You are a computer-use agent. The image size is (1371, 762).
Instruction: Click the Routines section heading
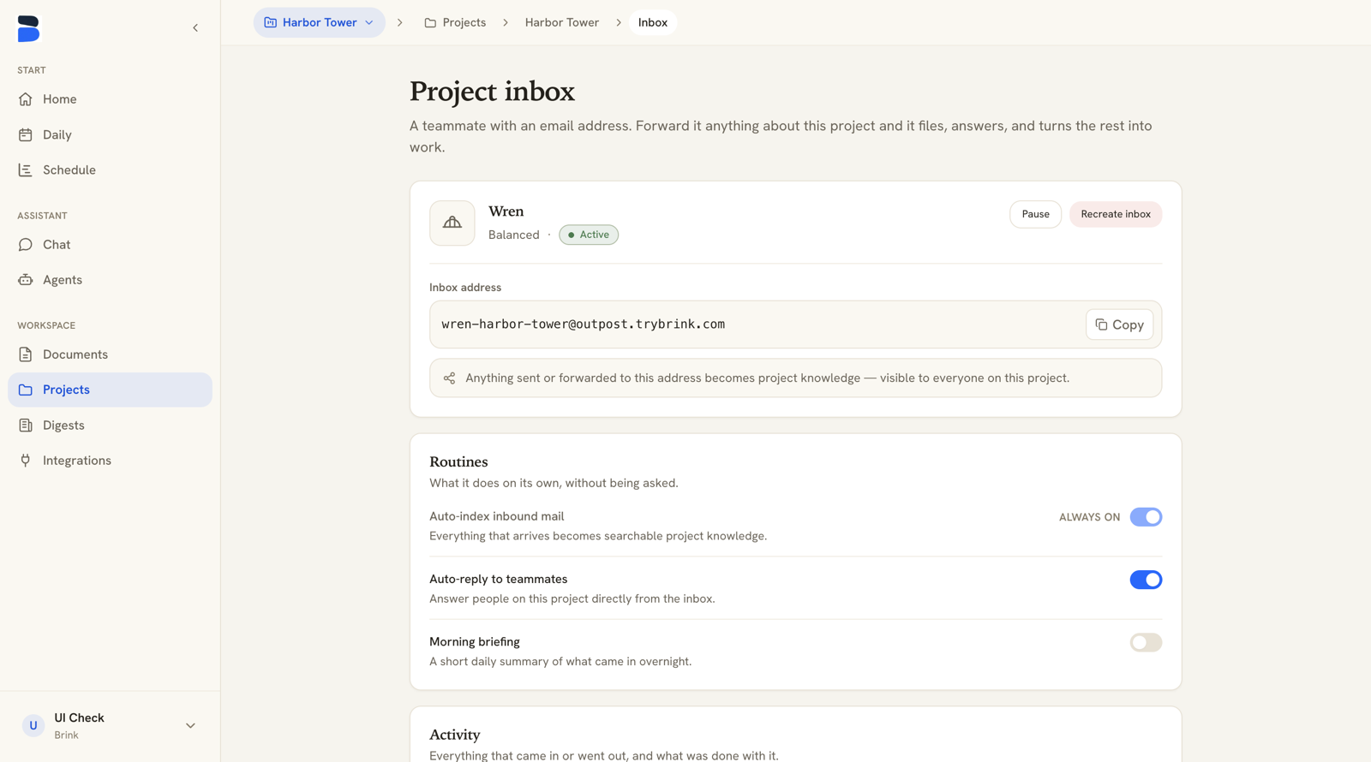458,461
